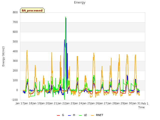This screenshot has width=160, height=120.
Task: Toggle the LE series legend entry
Action: click(83, 115)
